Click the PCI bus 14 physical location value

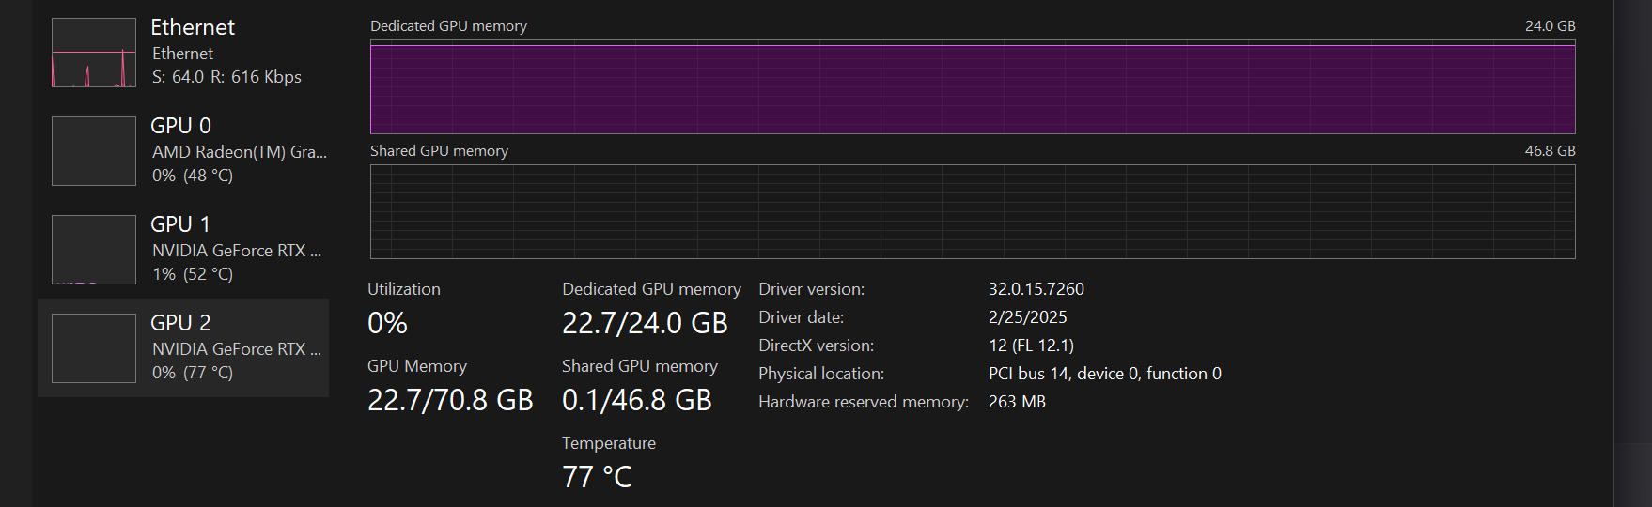tap(1105, 374)
